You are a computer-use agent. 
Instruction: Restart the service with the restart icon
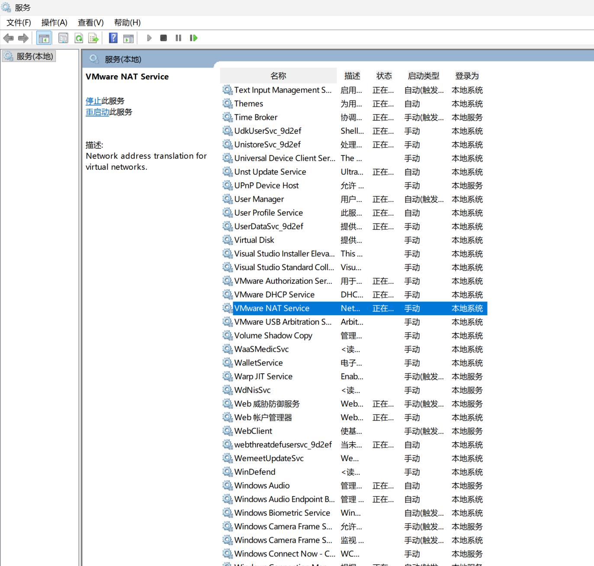click(193, 38)
